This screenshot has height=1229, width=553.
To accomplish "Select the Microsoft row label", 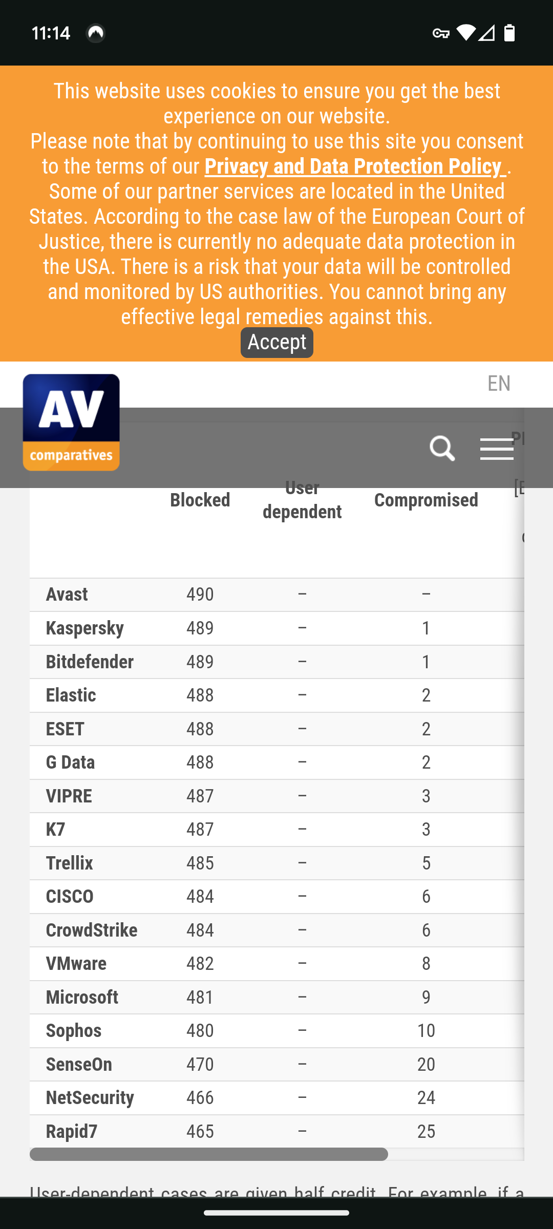I will [x=82, y=997].
